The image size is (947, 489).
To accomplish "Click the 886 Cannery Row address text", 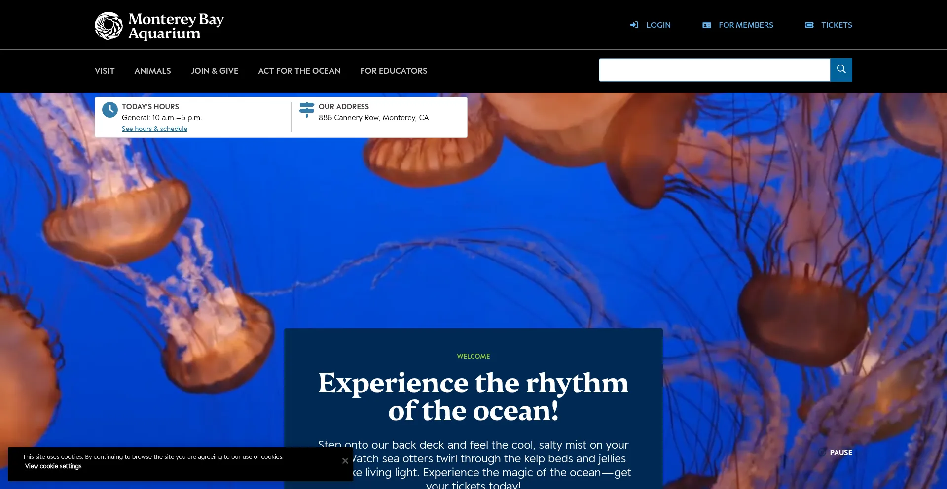I will click(373, 118).
